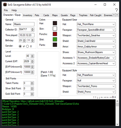Pick the Hair color swatch
Image resolution: width=121 pixels, height=128 pixels.
coord(55,23)
